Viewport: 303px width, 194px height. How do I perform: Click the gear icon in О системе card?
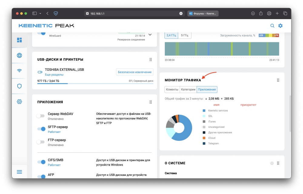click(272, 163)
